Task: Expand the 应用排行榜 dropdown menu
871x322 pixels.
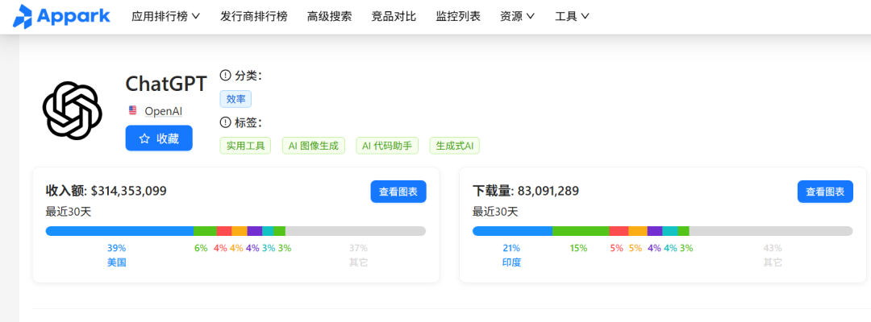Action: tap(165, 16)
